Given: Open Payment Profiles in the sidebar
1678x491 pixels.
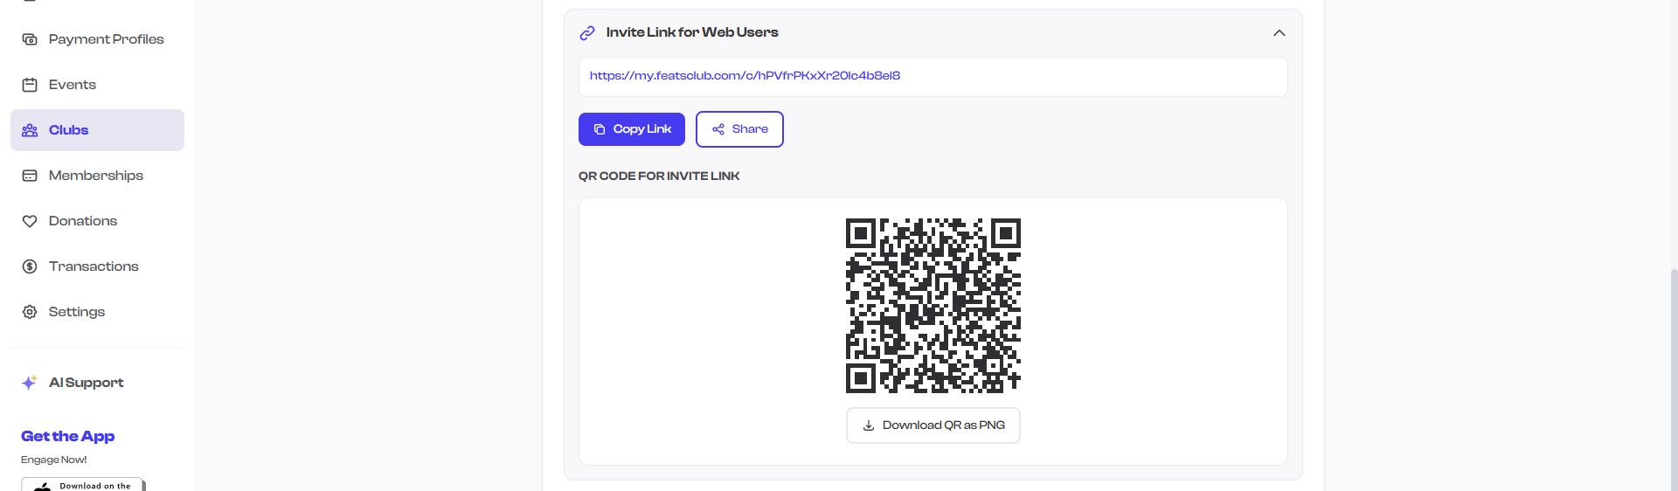Looking at the screenshot, I should [97, 39].
